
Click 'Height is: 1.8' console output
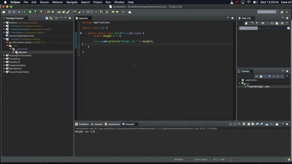click(x=85, y=132)
